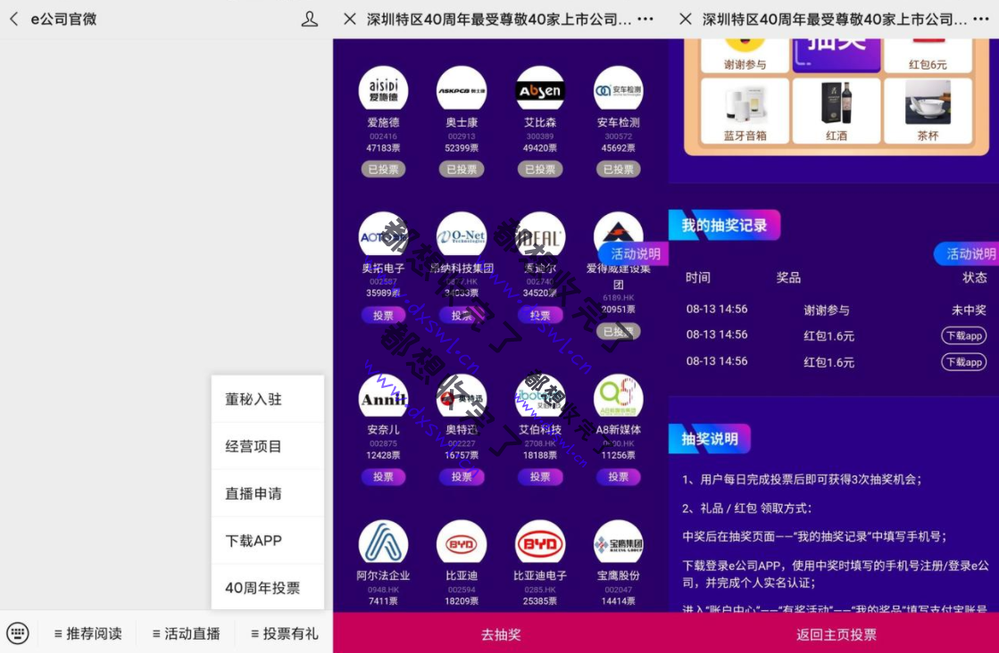Close the right 深圳特区40周年 page
Image resolution: width=999 pixels, height=653 pixels.
(686, 19)
